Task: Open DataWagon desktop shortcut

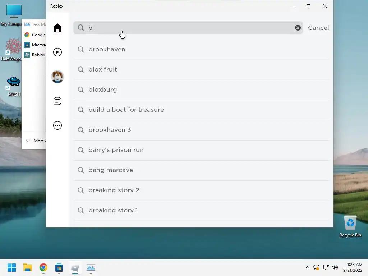Action: click(12, 50)
